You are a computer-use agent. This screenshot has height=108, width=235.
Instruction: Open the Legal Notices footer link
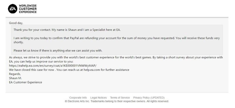click(x=98, y=97)
